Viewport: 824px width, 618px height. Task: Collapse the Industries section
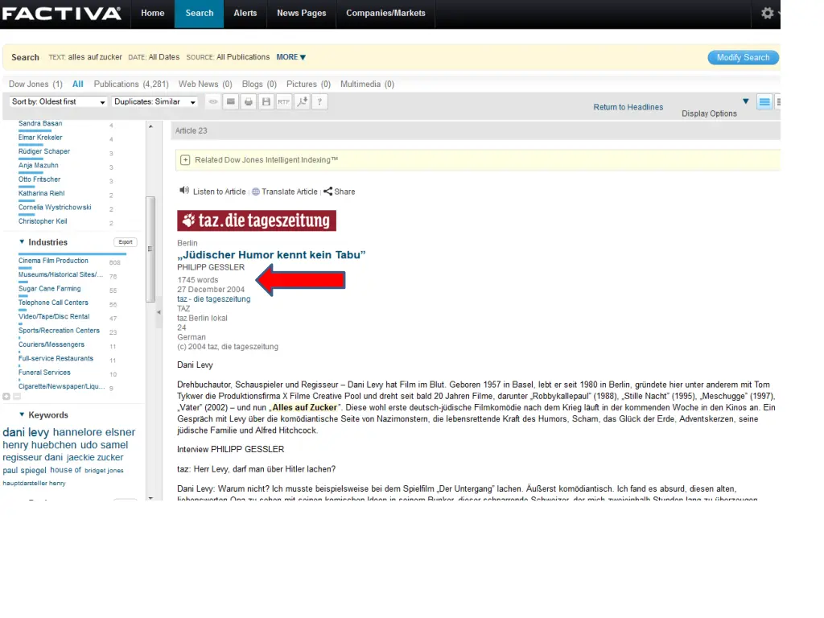pos(22,241)
